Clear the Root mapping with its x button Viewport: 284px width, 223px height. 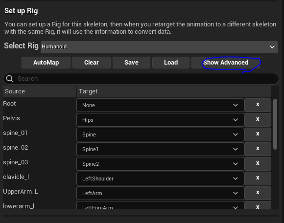(x=258, y=105)
